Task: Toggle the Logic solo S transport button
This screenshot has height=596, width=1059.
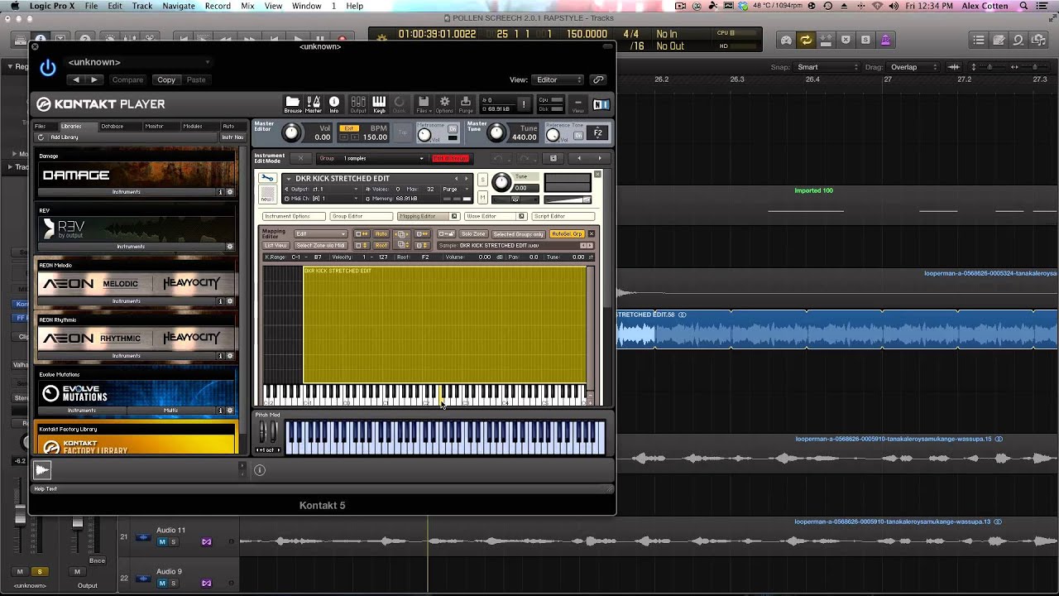Action: 865,40
